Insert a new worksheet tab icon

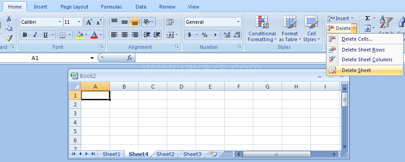pos(213,154)
